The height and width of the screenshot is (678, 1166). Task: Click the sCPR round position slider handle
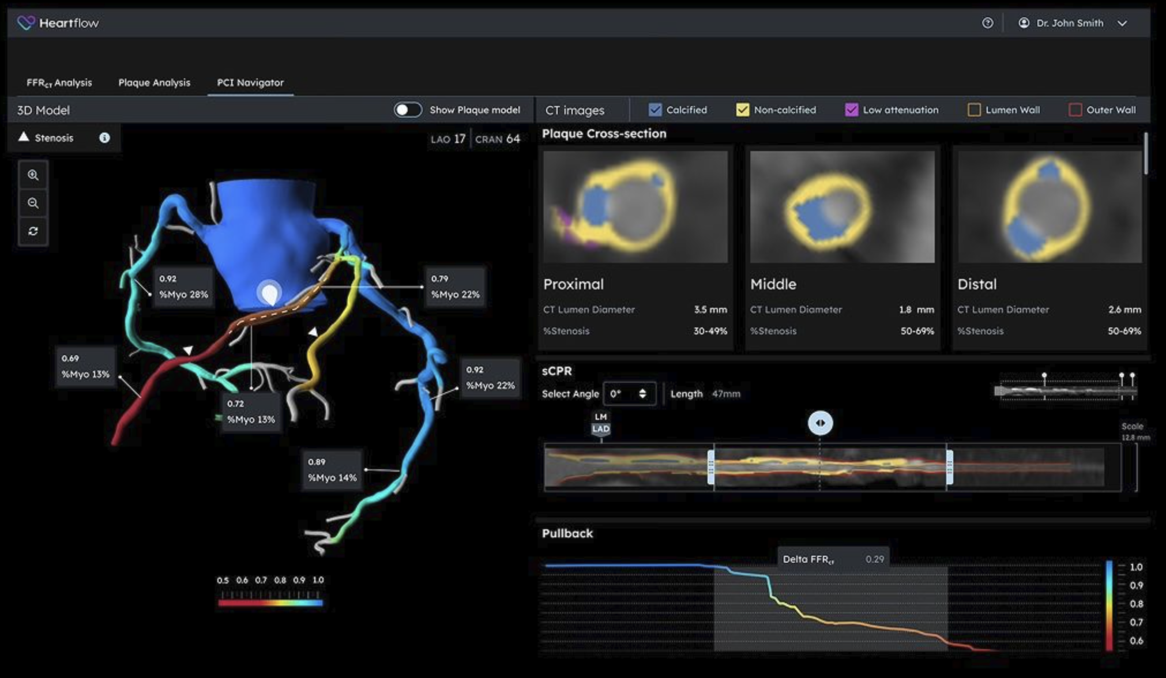coord(820,423)
